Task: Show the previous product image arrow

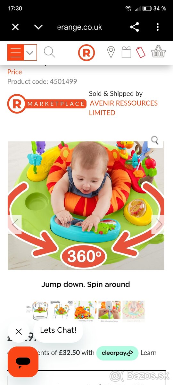Action: (x=15, y=224)
